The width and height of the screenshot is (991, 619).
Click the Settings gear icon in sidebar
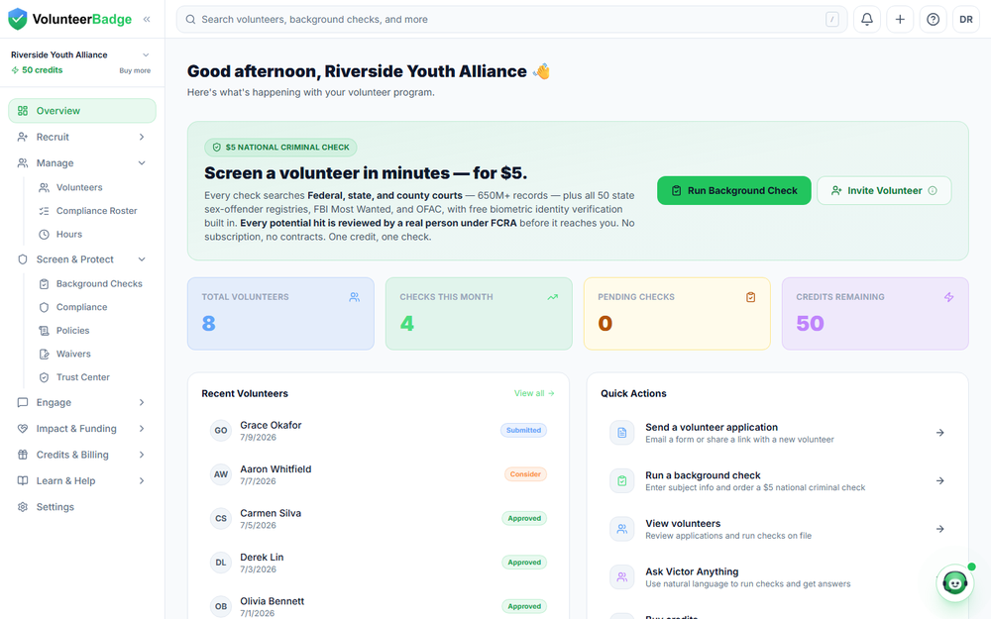click(x=23, y=506)
